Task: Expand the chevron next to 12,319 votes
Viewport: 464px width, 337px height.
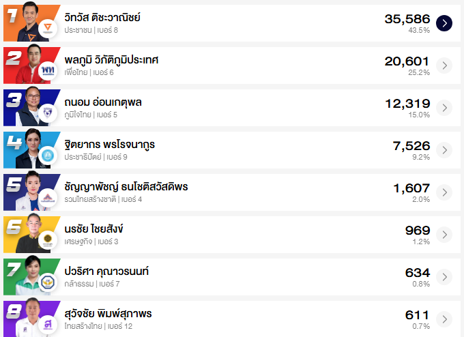Action: [x=444, y=107]
